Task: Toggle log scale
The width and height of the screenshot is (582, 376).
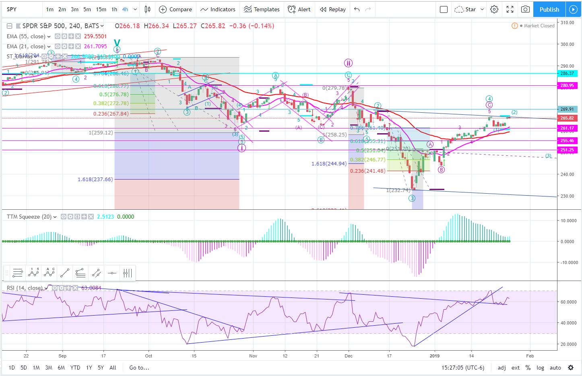Action: tap(540, 368)
